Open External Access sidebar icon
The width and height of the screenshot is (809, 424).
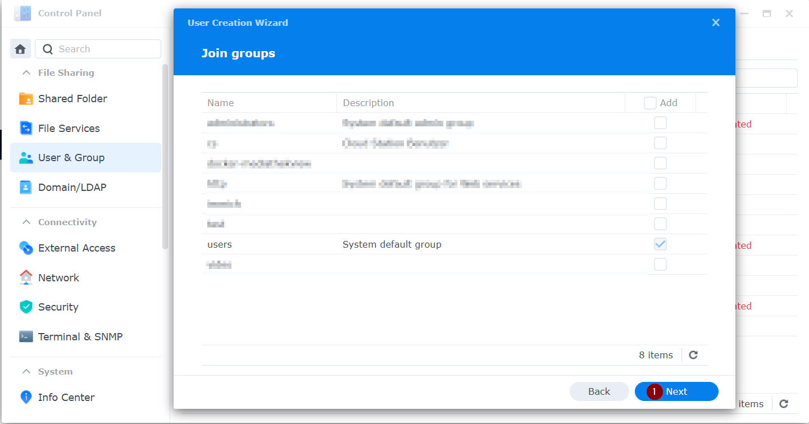pyautogui.click(x=26, y=248)
